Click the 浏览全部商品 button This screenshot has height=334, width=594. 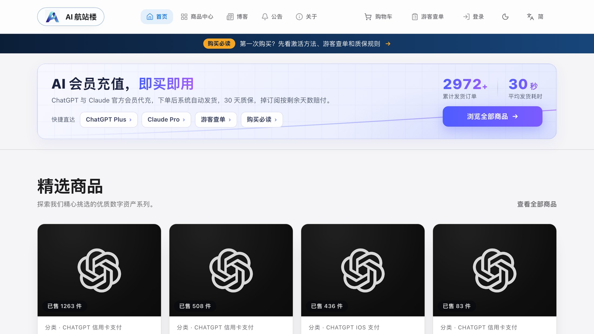coord(492,116)
